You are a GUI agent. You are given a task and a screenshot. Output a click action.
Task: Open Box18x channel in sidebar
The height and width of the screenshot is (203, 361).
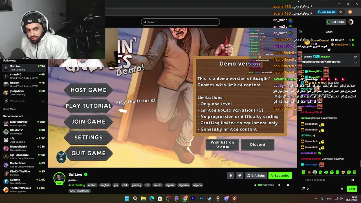click(24, 84)
